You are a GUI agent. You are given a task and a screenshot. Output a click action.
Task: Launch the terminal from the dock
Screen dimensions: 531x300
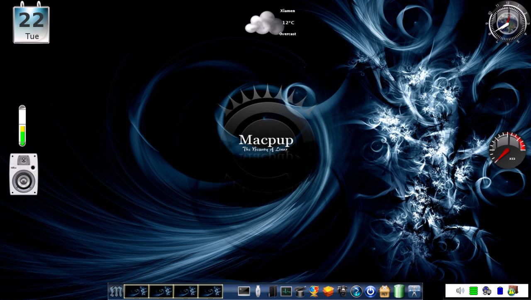coord(244,291)
